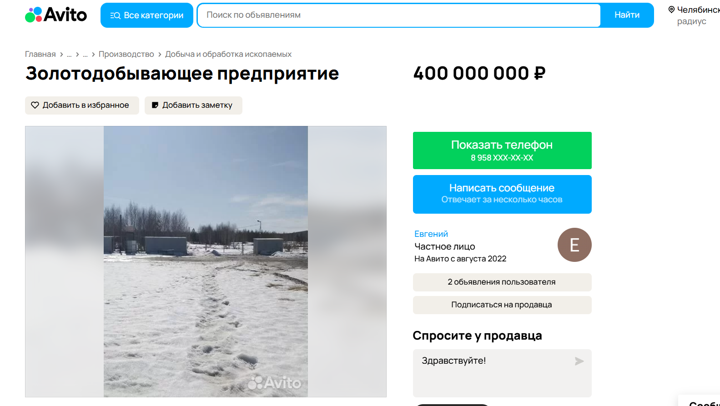Subscribe via Подписаться на продавца
The width and height of the screenshot is (720, 406).
click(502, 305)
